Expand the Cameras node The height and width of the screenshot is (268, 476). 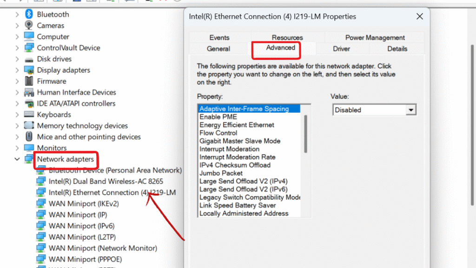pos(17,26)
